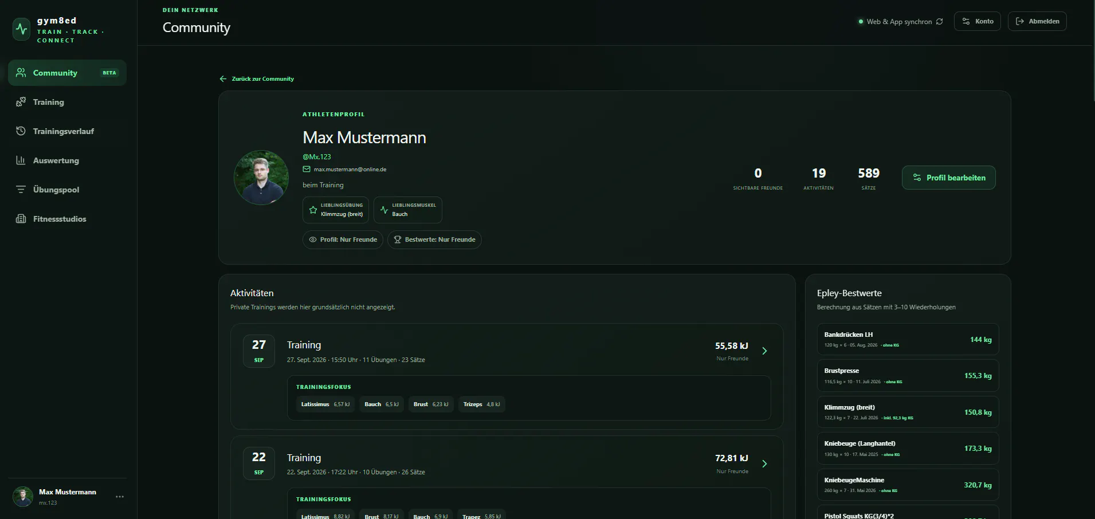The width and height of the screenshot is (1095, 519).
Task: Go to Trainingsverlauf page
Action: [67, 131]
